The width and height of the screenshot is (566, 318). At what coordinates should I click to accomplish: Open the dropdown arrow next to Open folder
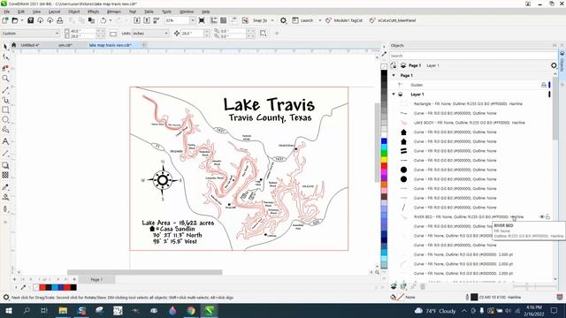[x=22, y=20]
